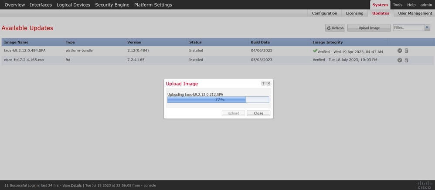This screenshot has height=190, width=435.
Task: Switch to the Licensing subtab
Action: coord(354,13)
